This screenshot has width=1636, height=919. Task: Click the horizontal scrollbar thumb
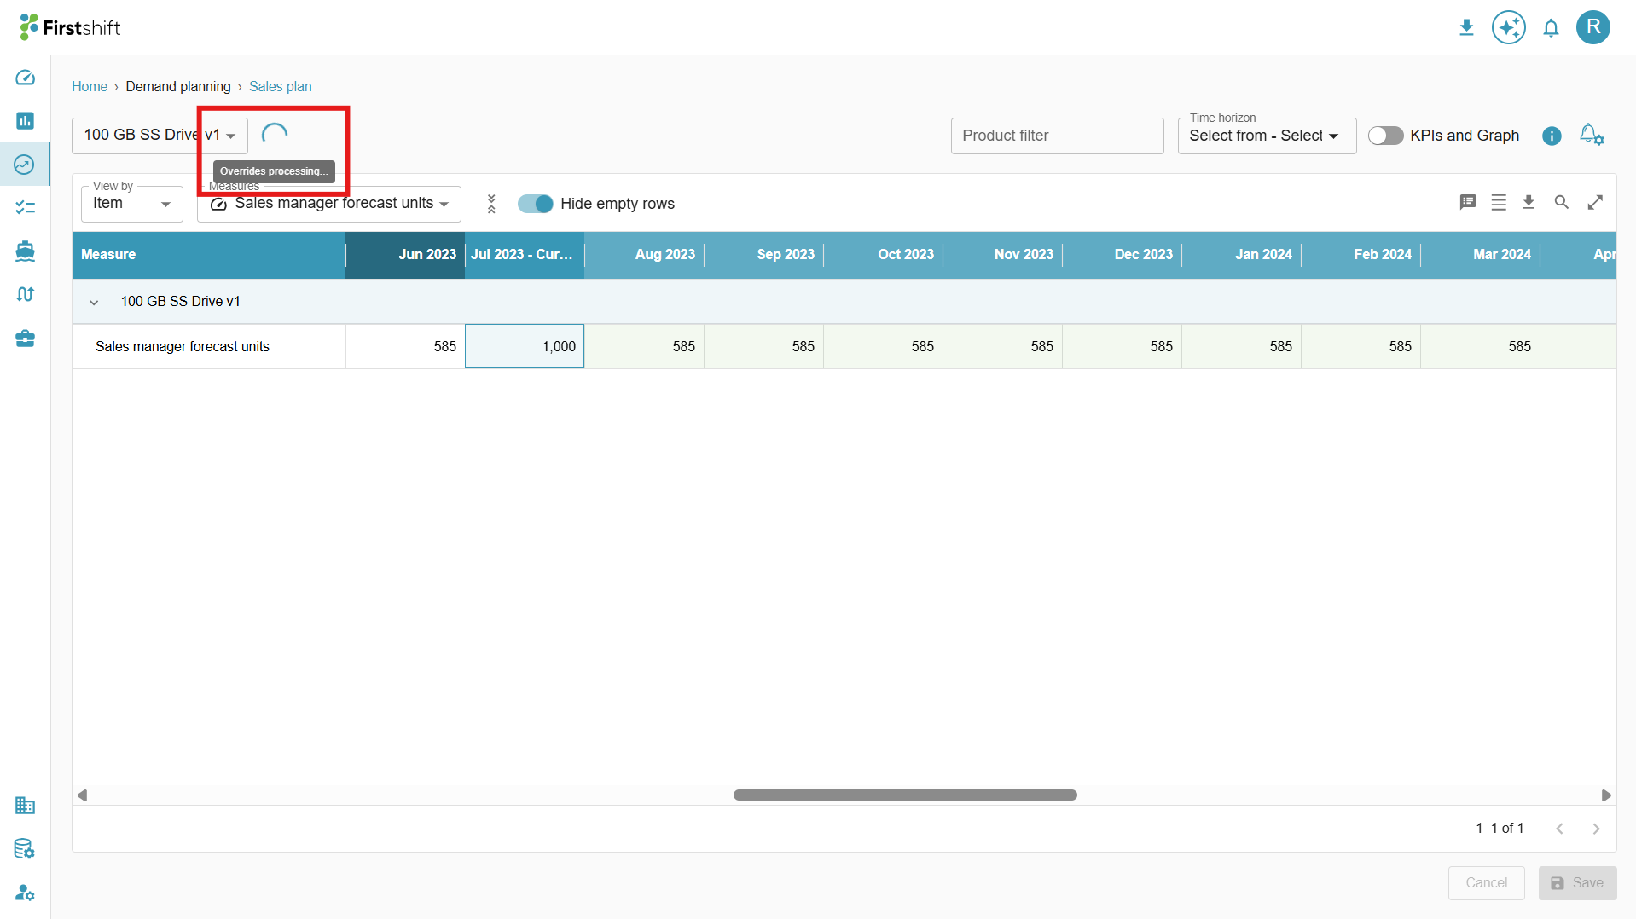pyautogui.click(x=905, y=795)
